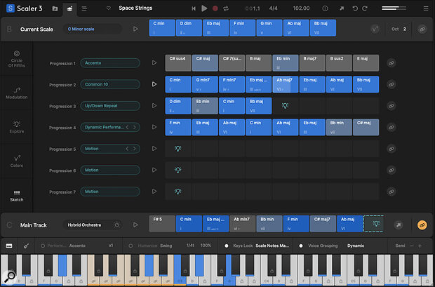Select F min chord in Progression 4
The width and height of the screenshot is (435, 287).
coord(178,127)
